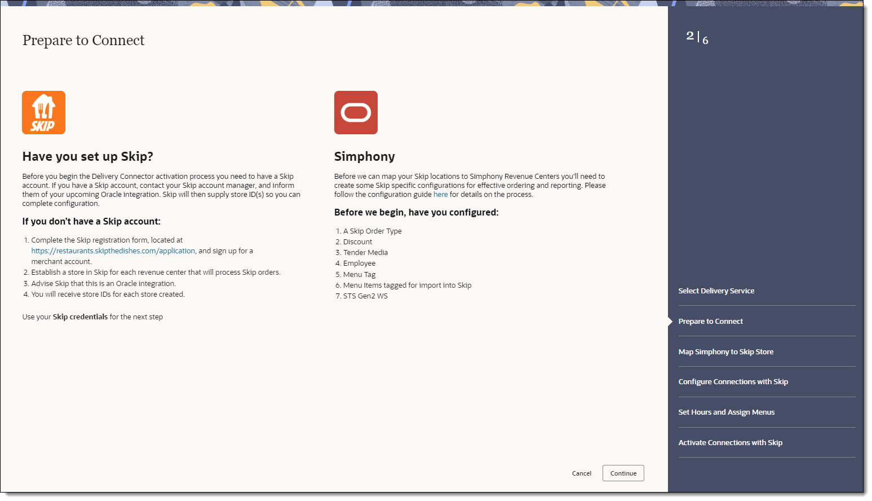Click 'Use your Skip credentials for the next step'
The height and width of the screenshot is (501, 872).
point(92,317)
